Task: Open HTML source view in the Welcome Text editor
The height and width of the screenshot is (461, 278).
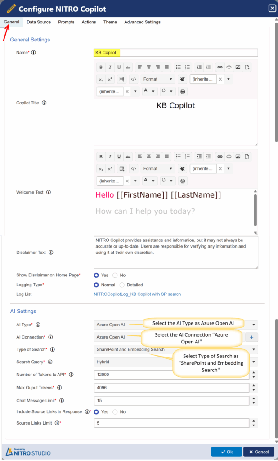Action: click(134, 169)
